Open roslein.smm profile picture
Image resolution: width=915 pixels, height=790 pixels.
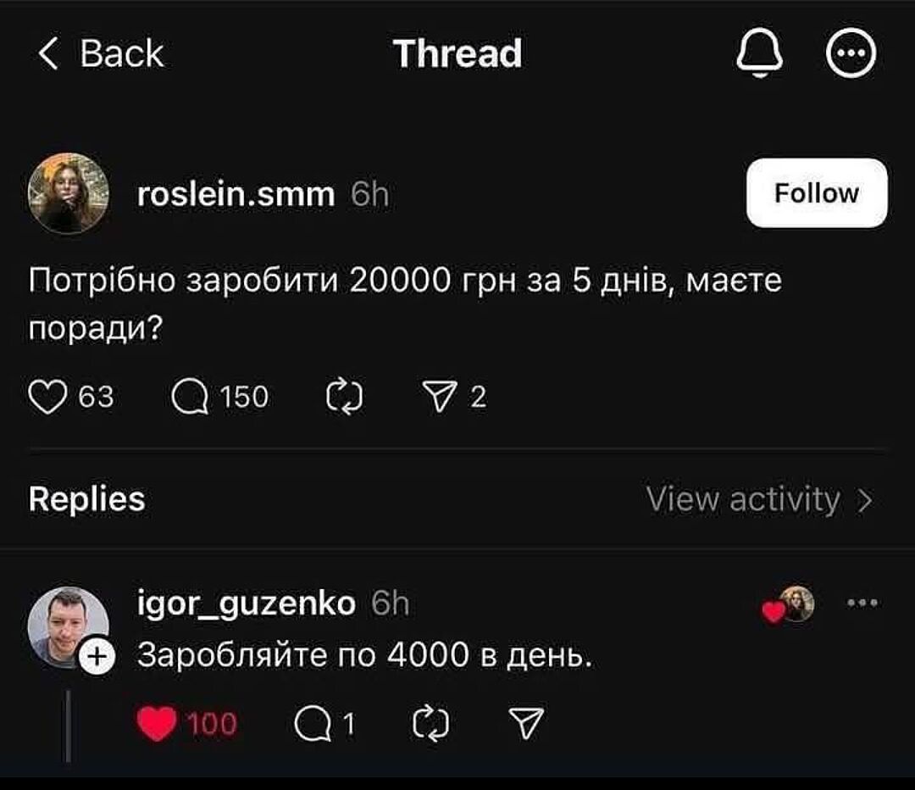69,193
